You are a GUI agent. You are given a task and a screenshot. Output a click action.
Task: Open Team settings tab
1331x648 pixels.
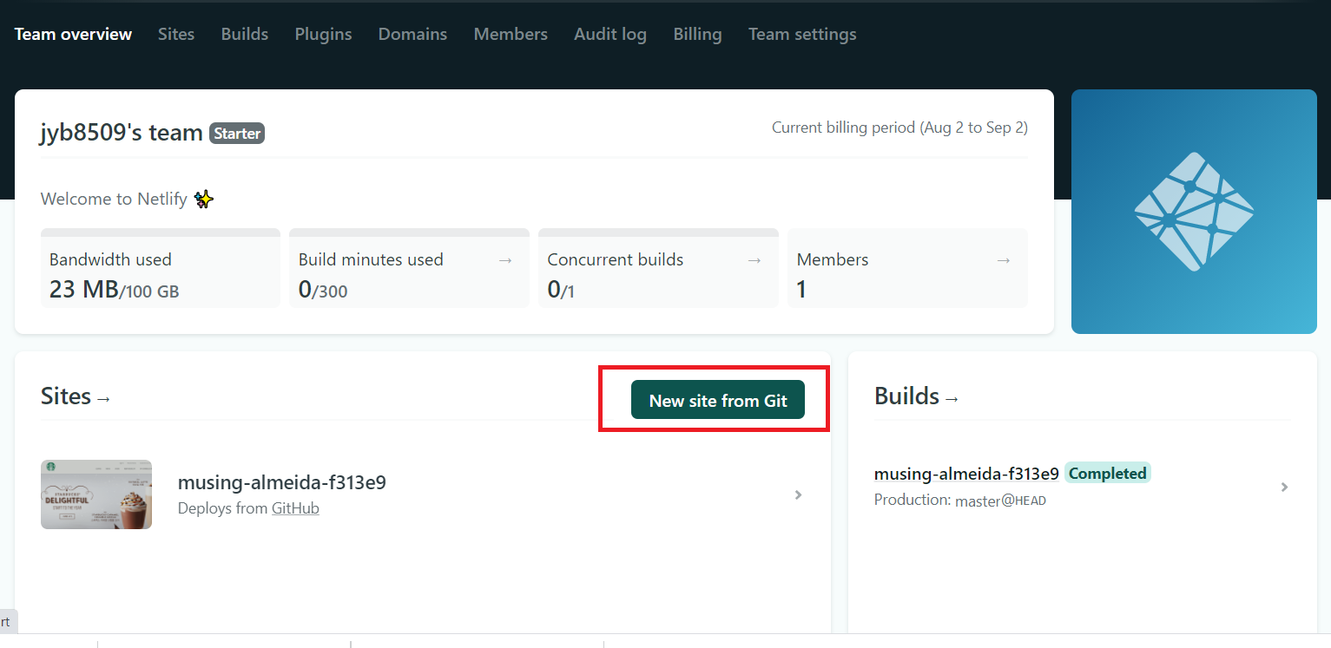802,34
